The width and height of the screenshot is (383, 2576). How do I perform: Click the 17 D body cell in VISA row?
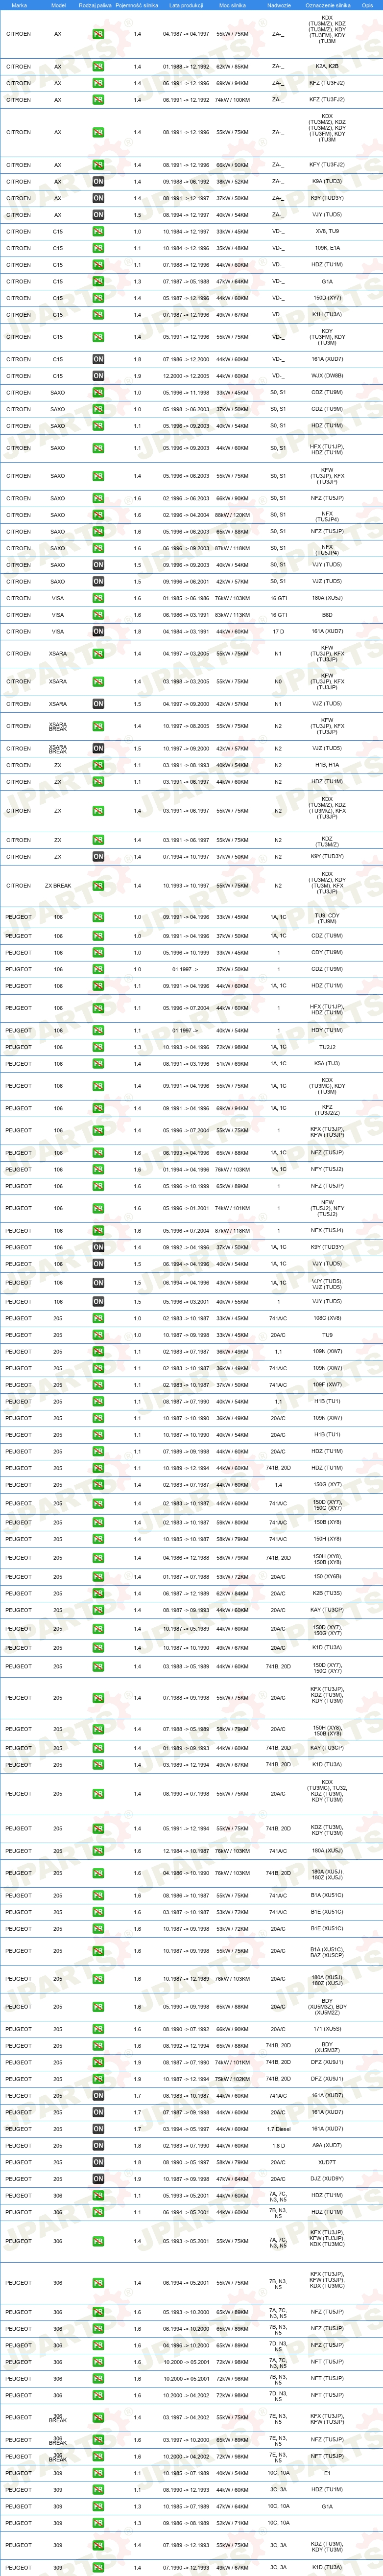(278, 632)
